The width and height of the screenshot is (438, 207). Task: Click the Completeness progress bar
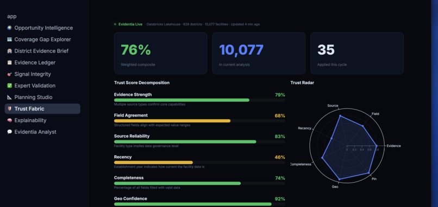(x=199, y=183)
